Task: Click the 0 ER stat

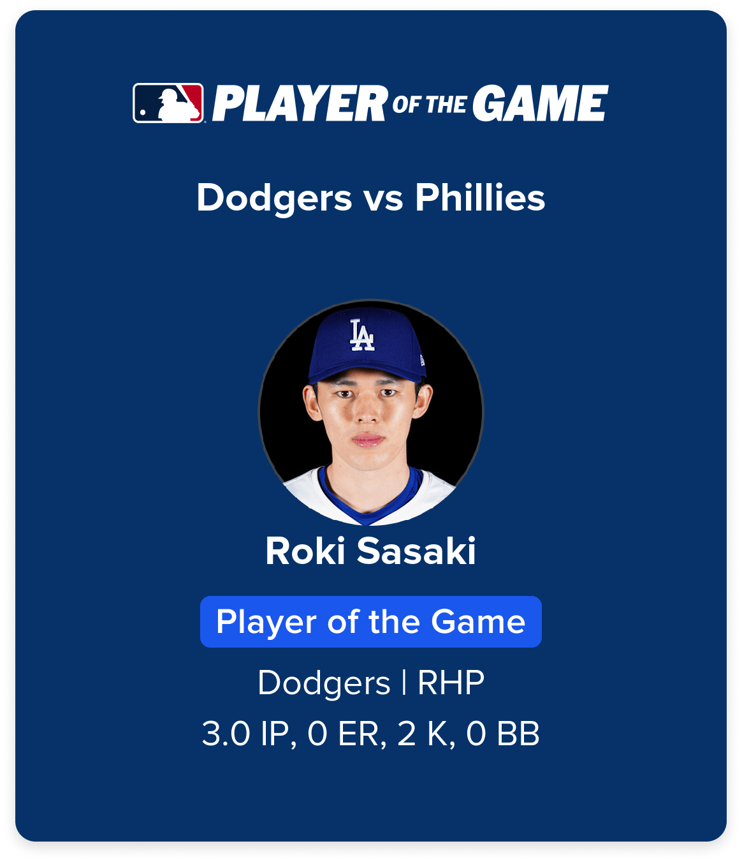Action: coord(344,734)
